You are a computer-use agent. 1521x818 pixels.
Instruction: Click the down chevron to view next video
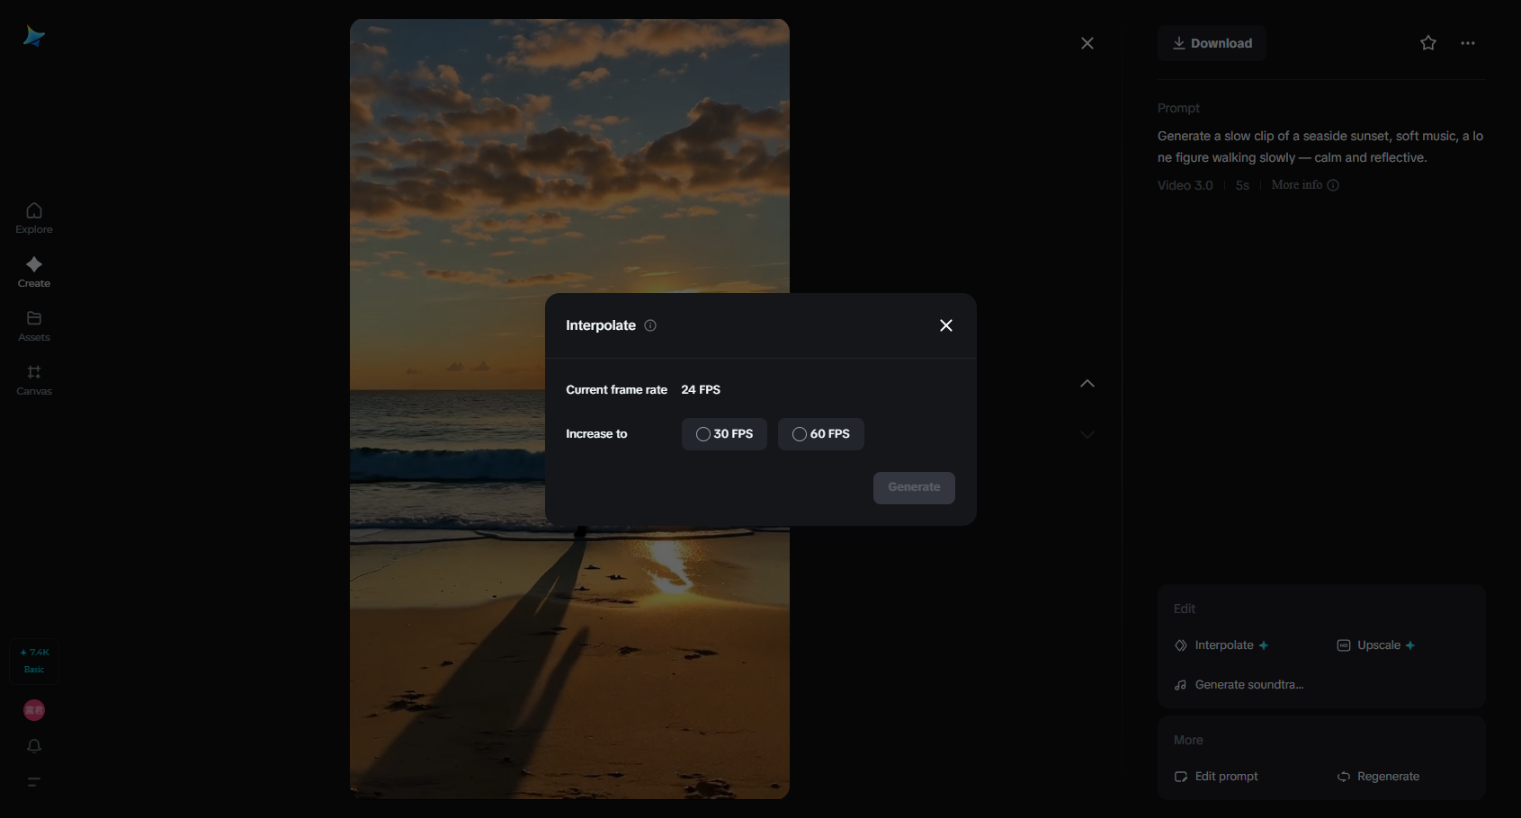tap(1087, 435)
